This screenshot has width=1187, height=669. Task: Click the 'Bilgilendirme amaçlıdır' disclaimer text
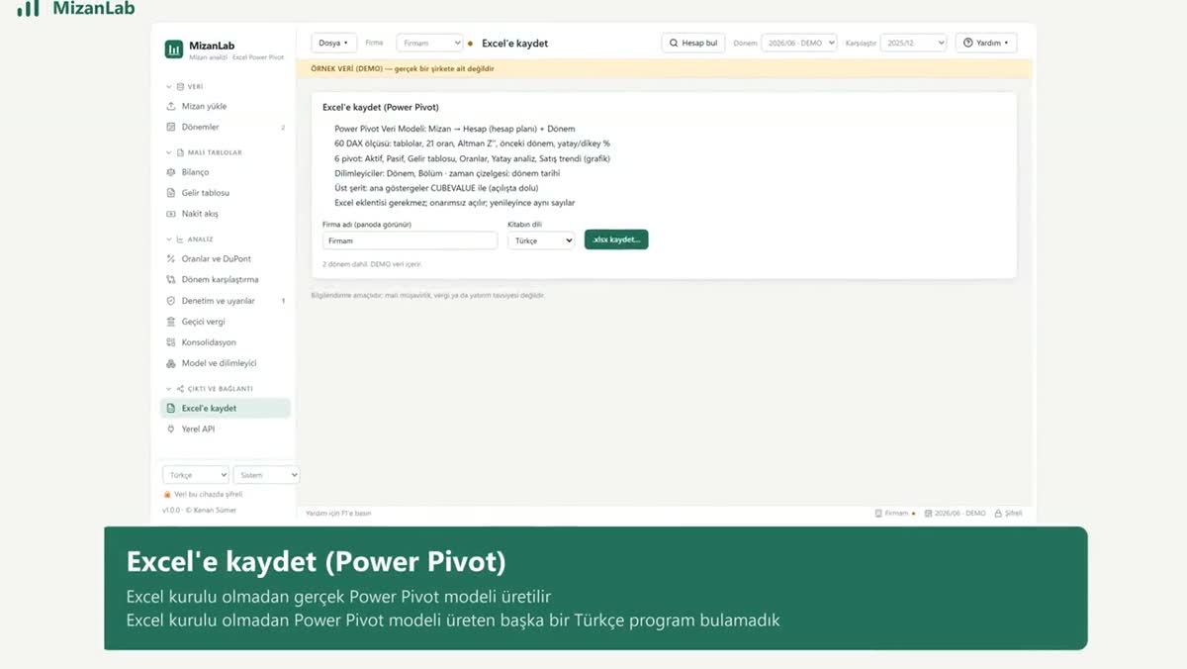click(x=427, y=295)
